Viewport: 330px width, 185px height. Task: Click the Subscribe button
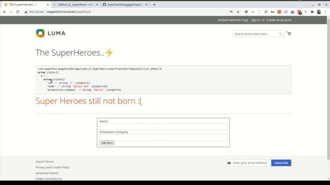281,163
